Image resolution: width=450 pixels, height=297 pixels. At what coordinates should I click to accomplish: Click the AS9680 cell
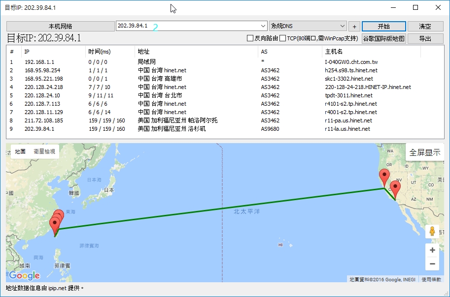270,129
